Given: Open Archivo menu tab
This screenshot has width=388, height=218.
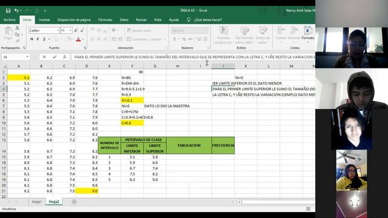Looking at the screenshot, I should point(10,20).
